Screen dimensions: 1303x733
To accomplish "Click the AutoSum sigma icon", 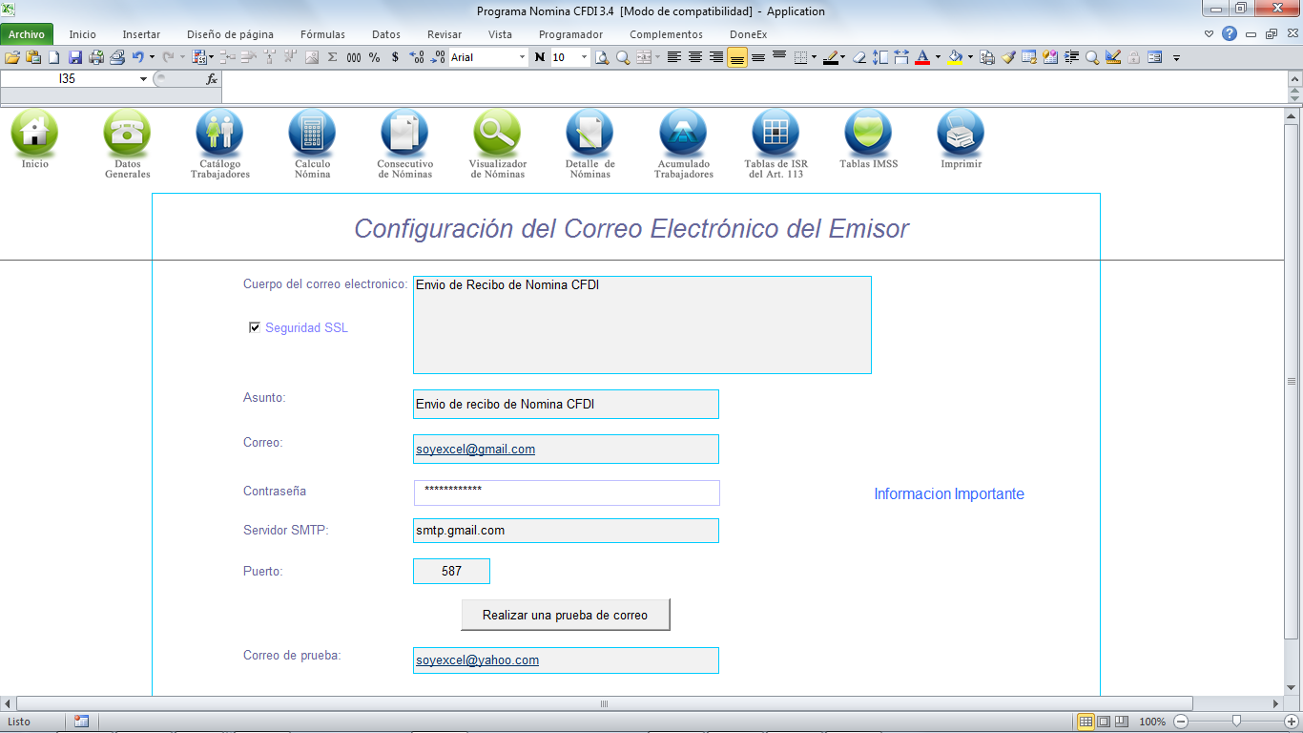I will click(x=333, y=57).
